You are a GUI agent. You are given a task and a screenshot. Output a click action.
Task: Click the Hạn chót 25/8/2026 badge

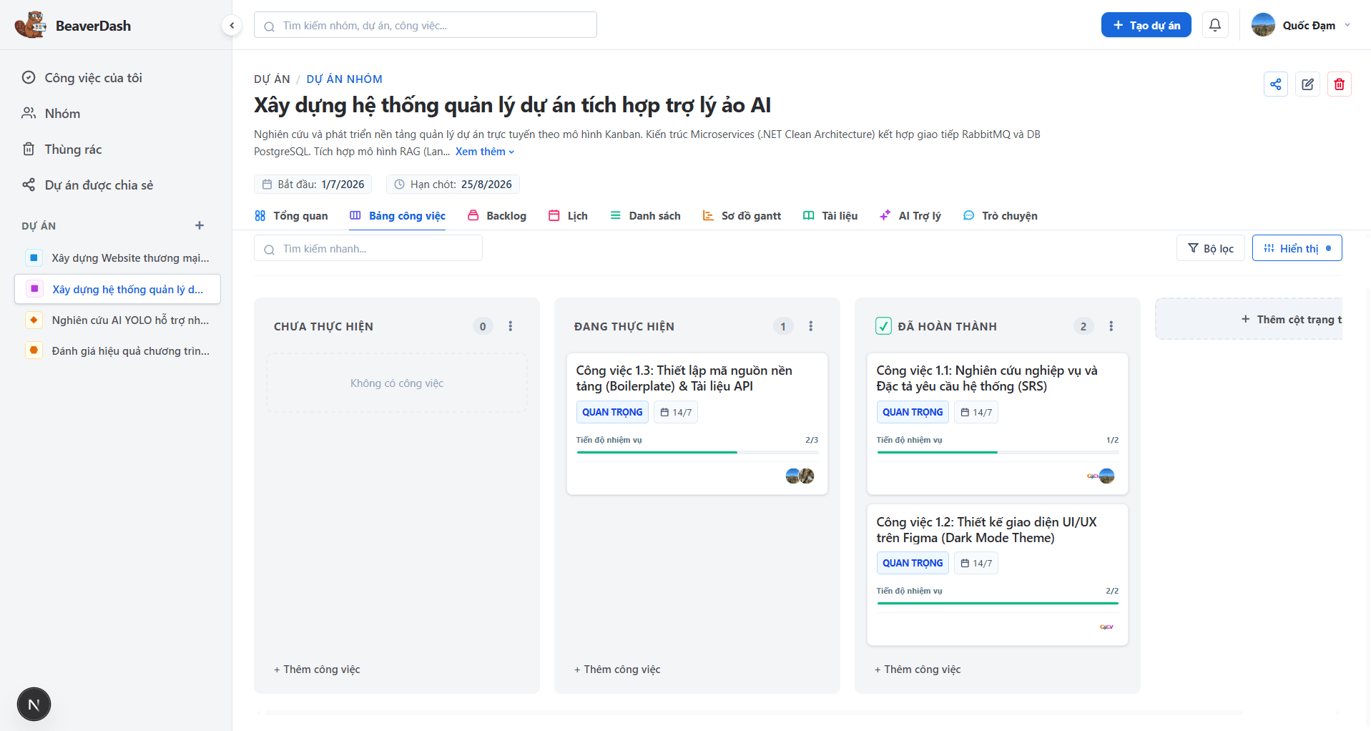[453, 184]
